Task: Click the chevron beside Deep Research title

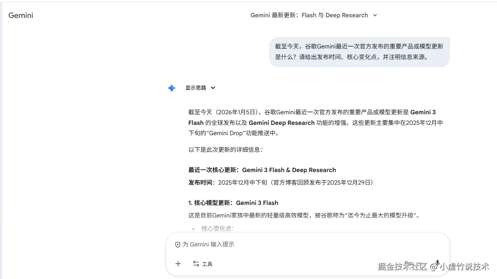Action: click(x=374, y=15)
